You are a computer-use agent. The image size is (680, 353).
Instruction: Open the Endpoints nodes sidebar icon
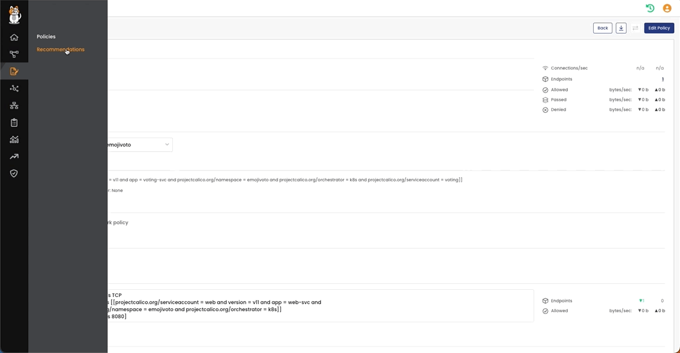coord(14,89)
